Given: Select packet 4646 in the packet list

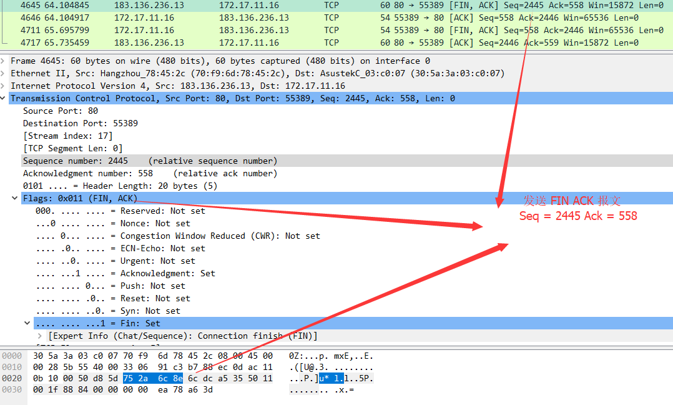Looking at the screenshot, I should [187, 17].
